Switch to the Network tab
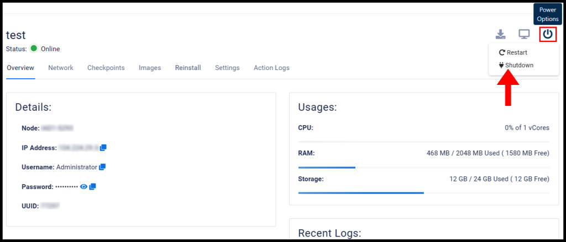 [x=61, y=68]
